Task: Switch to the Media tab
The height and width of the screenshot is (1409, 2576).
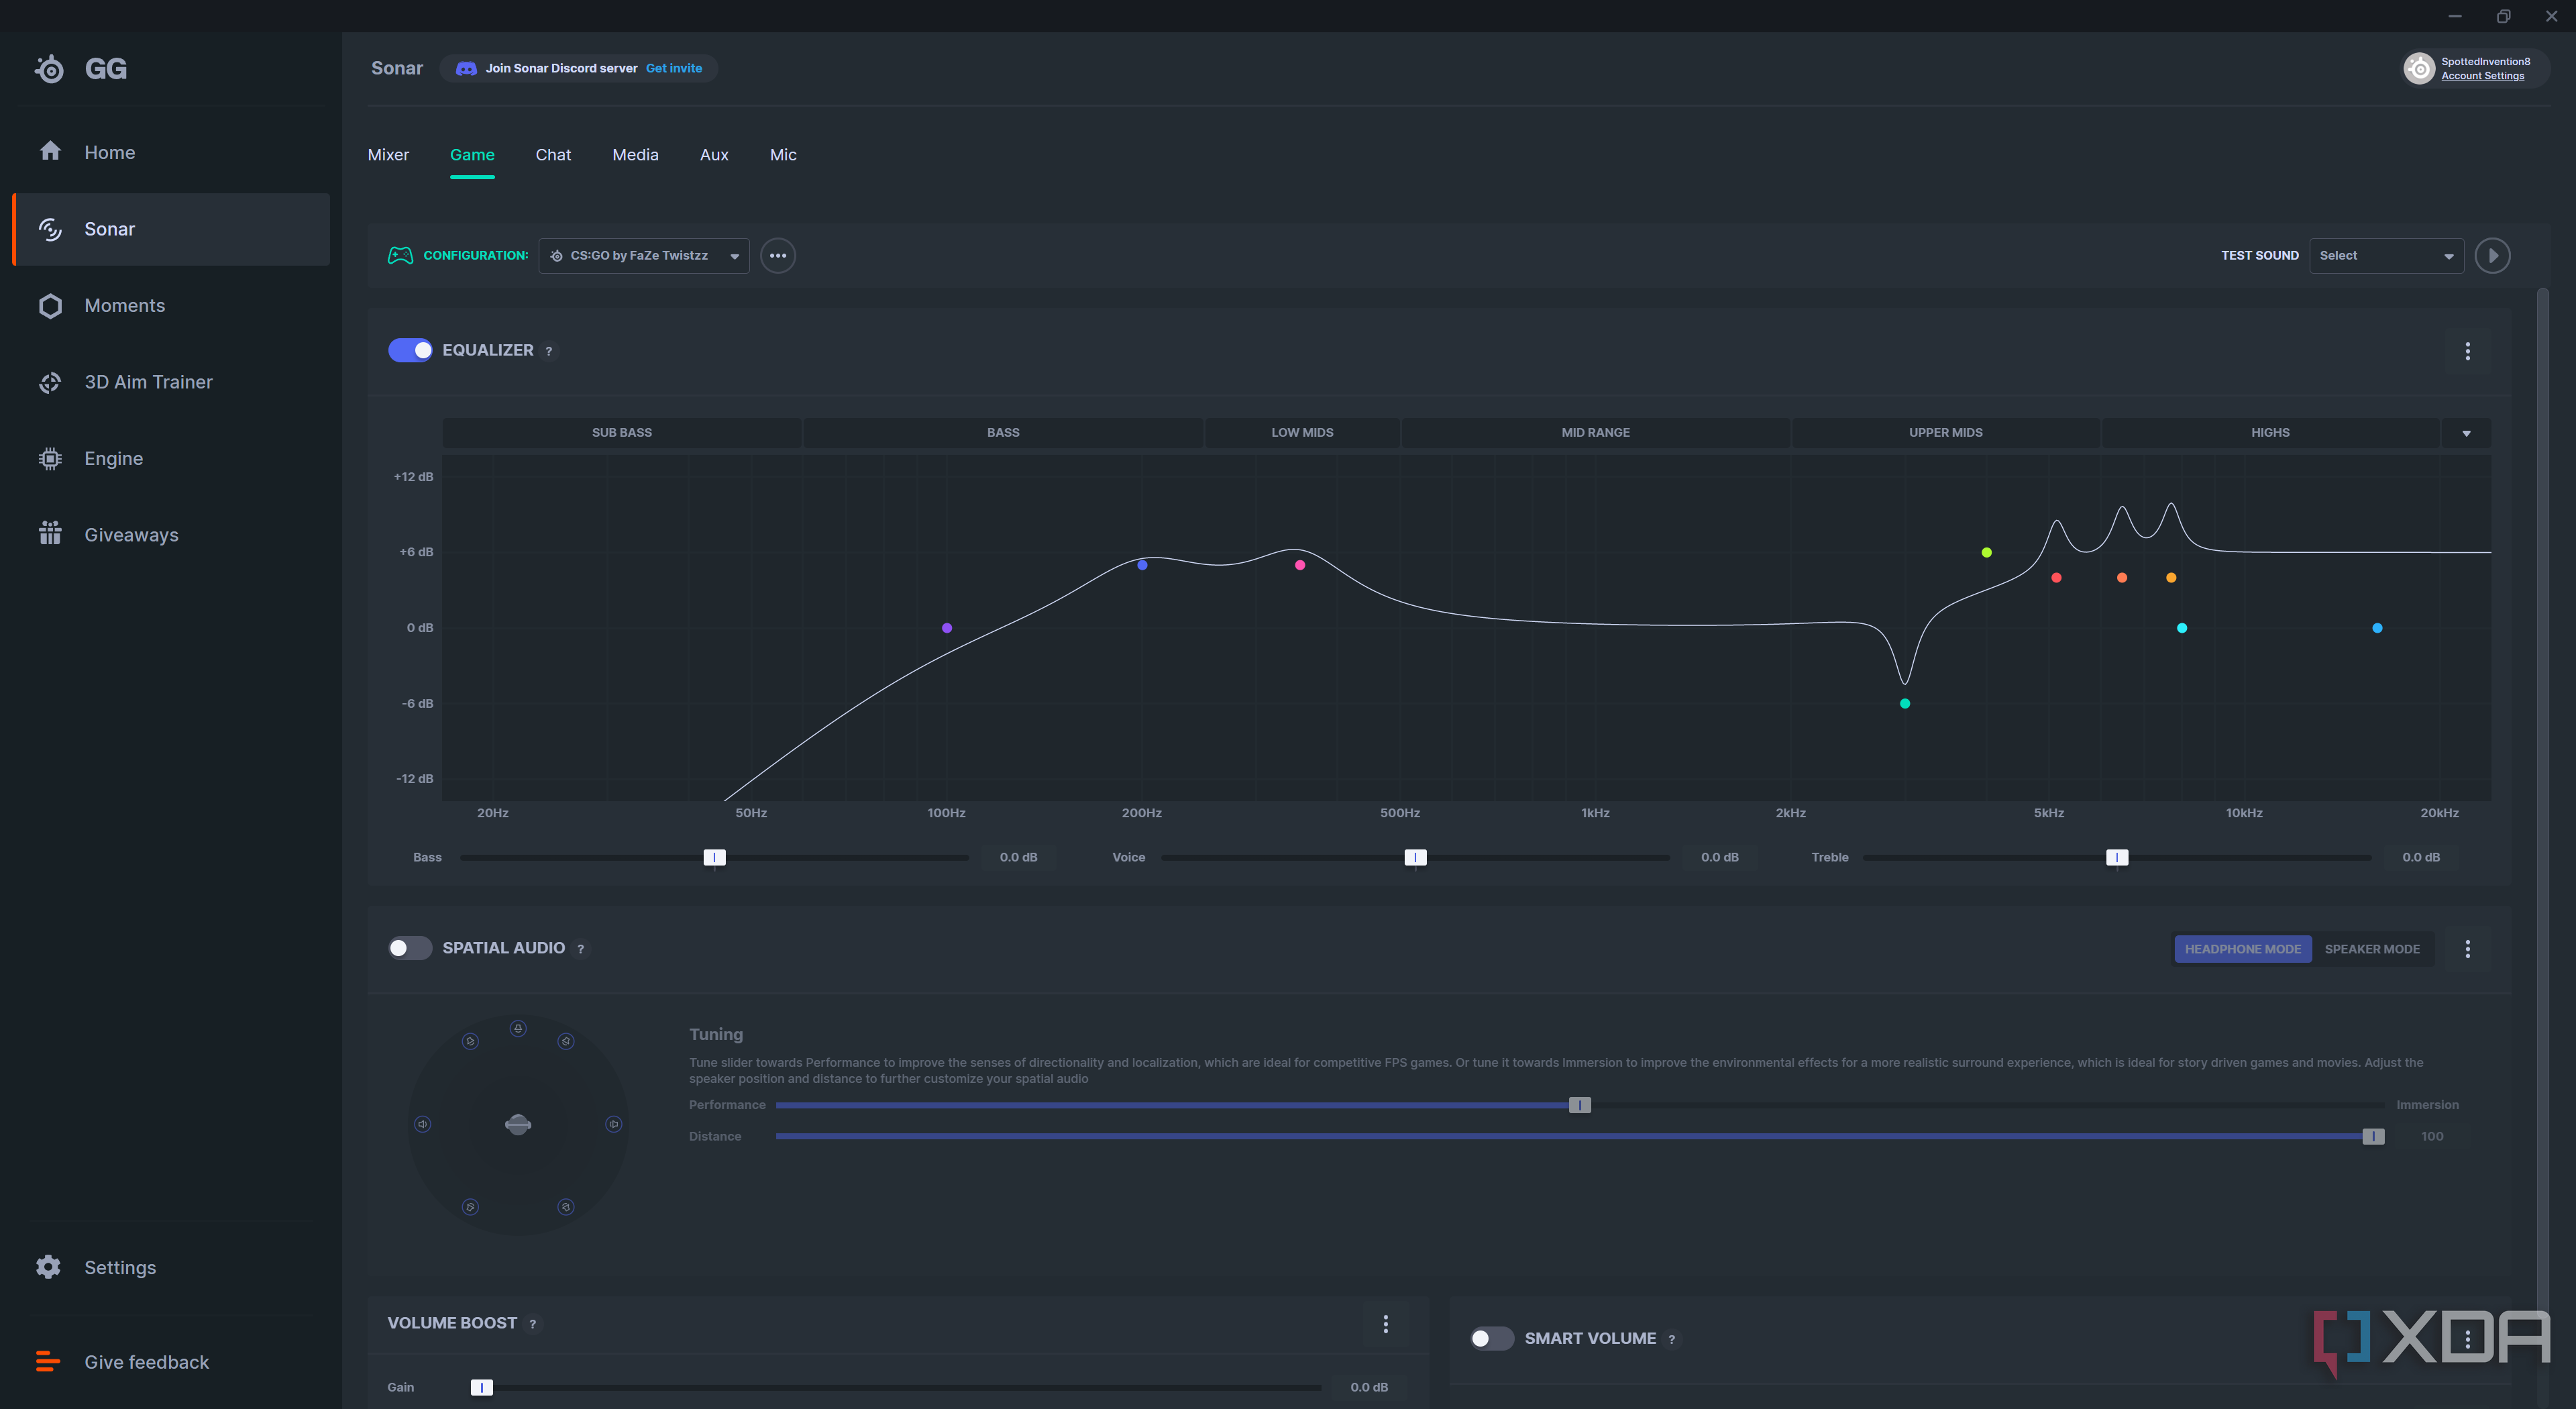Action: point(635,155)
